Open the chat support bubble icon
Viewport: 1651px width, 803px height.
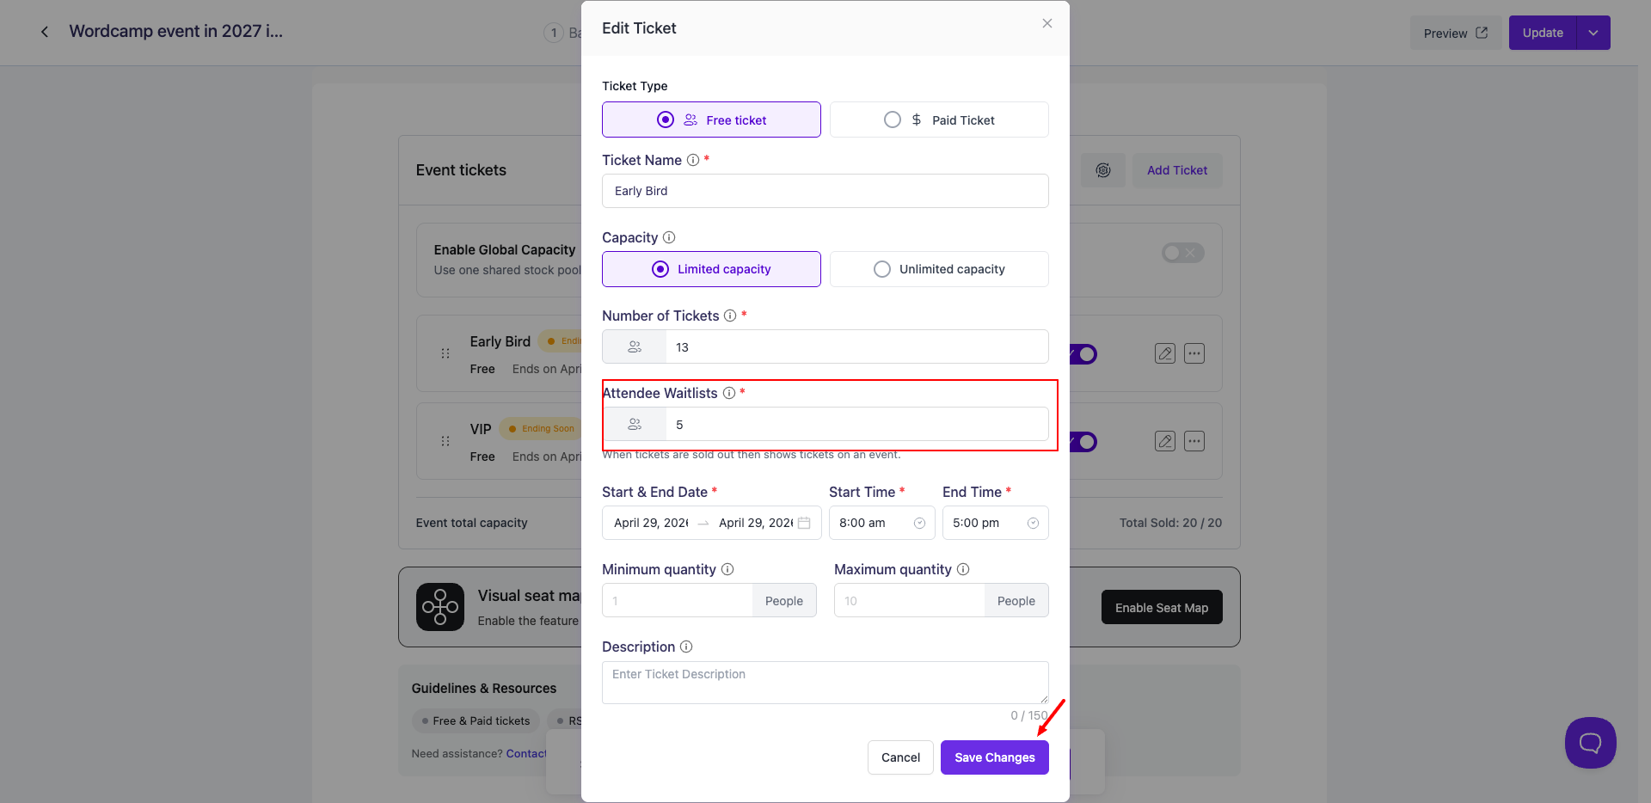[1590, 742]
